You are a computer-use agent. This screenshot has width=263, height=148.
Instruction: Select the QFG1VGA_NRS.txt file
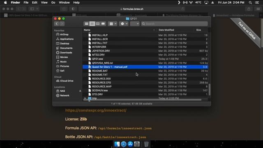click(x=145, y=63)
